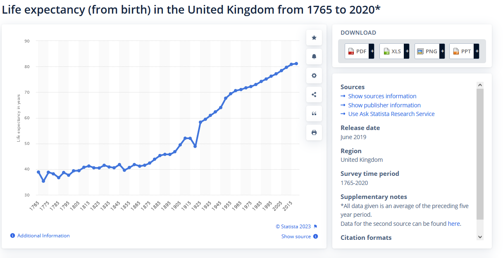
Task: Expand Show sources information
Action: pos(382,96)
